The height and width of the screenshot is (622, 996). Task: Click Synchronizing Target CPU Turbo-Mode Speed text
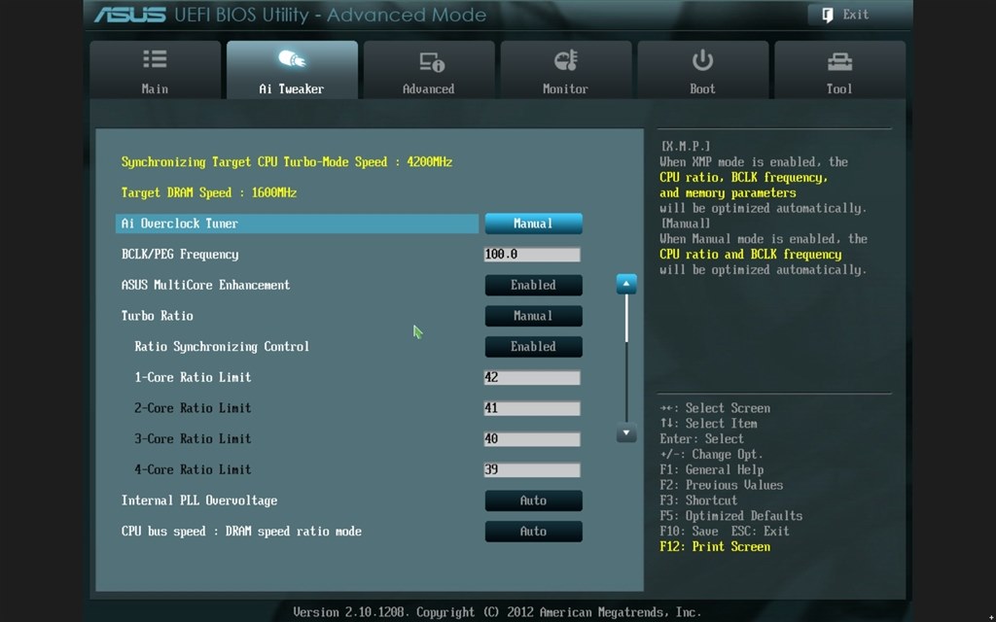point(287,162)
